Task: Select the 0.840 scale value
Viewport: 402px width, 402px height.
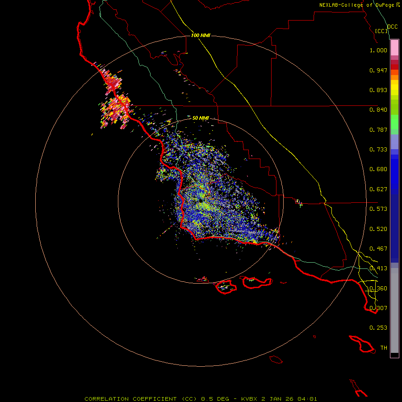Action: point(378,110)
